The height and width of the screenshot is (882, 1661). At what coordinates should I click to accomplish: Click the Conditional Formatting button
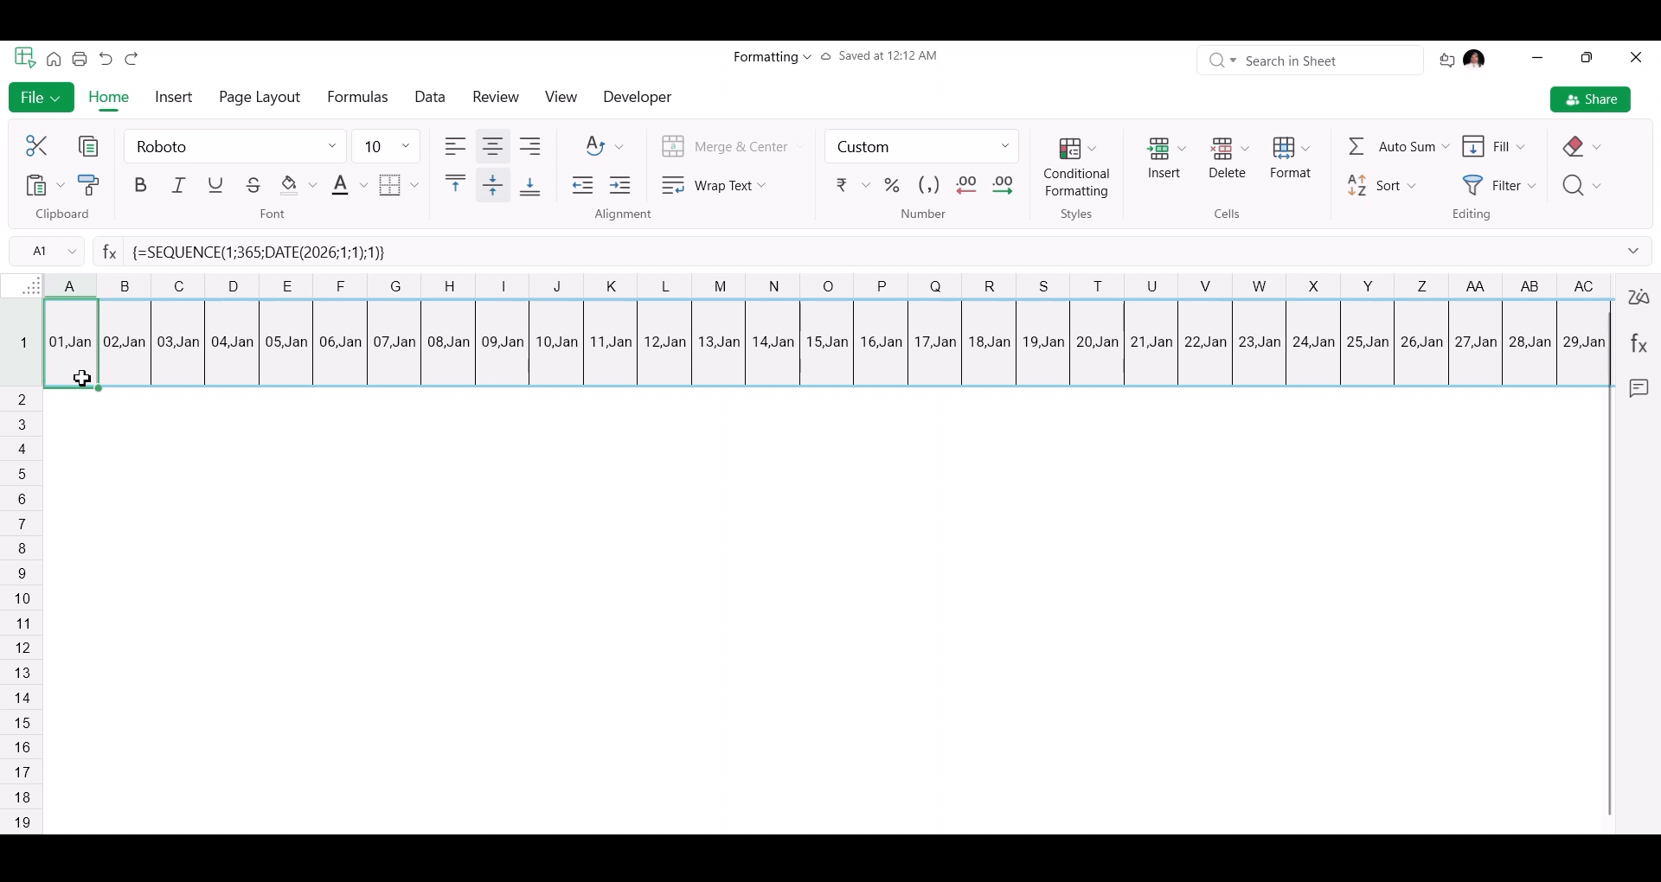coord(1076,168)
